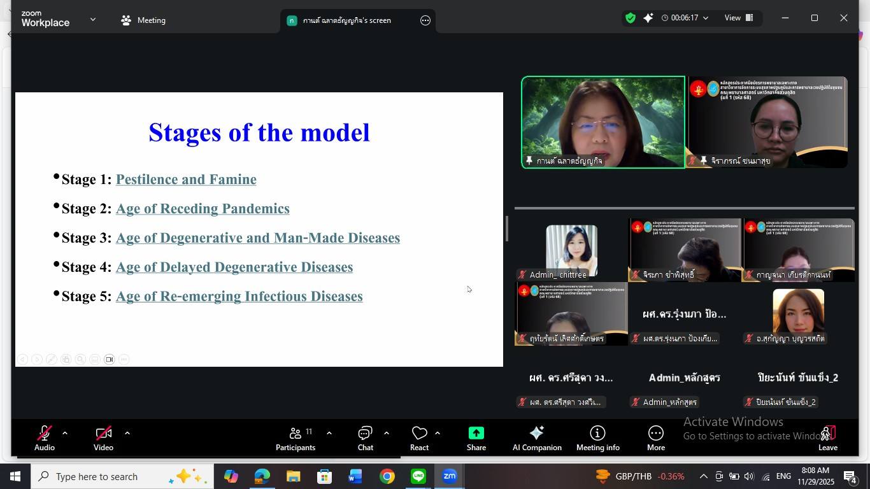Expand the Zoom Workplace dropdown chevron

coord(93,20)
